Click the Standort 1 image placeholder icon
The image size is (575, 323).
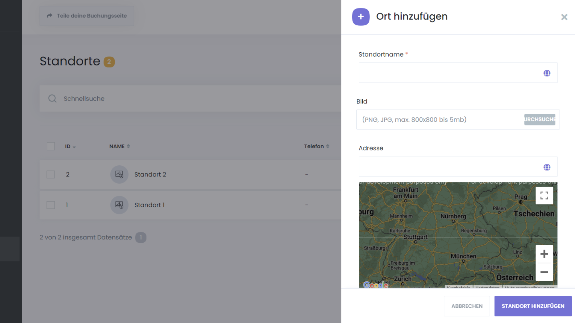pyautogui.click(x=119, y=205)
